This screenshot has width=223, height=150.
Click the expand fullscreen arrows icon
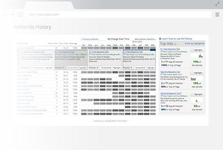coord(217,4)
